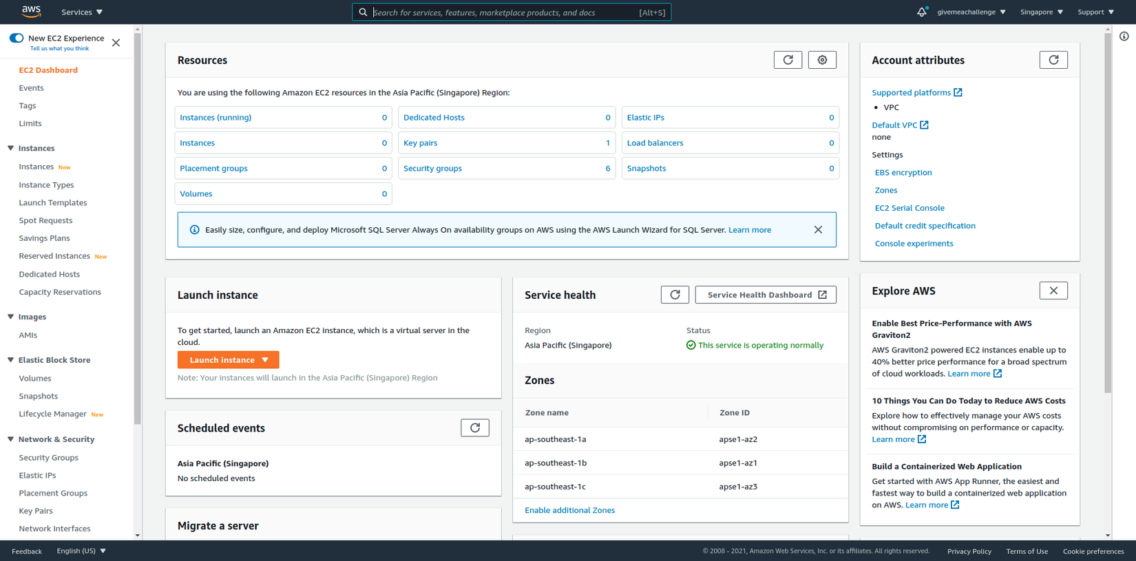Open Elastic IPs resource link
Image resolution: width=1136 pixels, height=561 pixels.
[x=645, y=118]
